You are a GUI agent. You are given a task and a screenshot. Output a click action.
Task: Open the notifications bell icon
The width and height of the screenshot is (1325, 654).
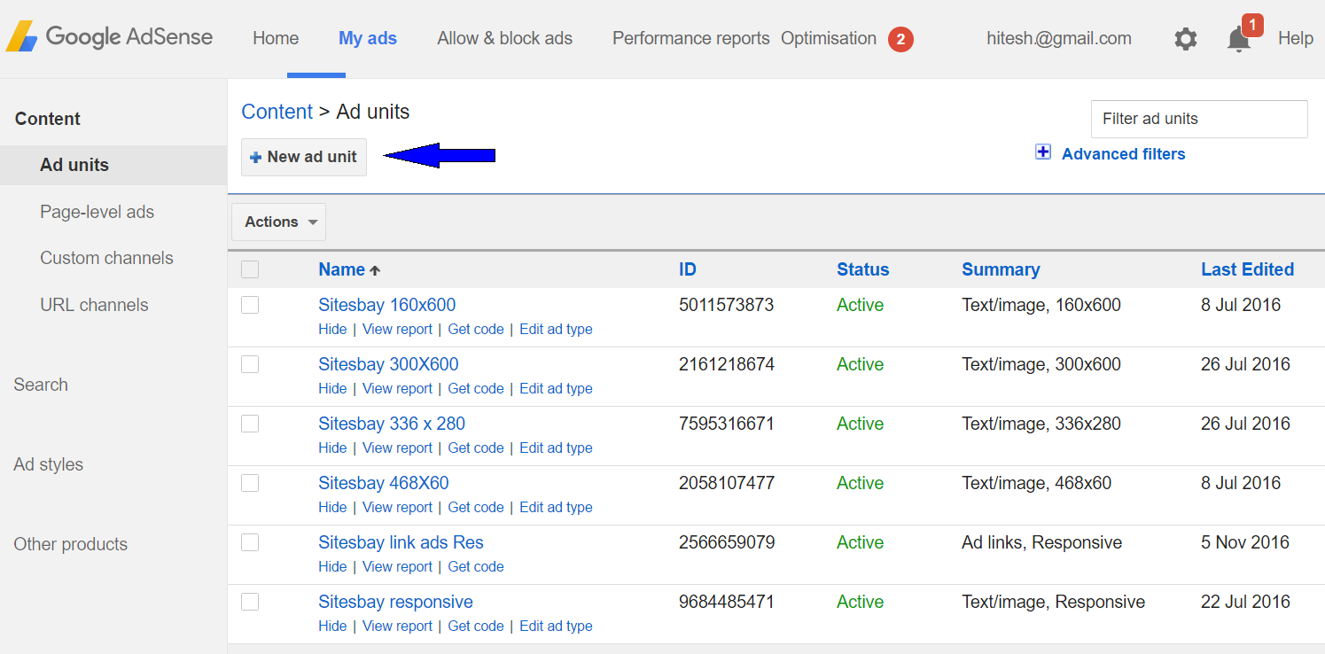1239,39
